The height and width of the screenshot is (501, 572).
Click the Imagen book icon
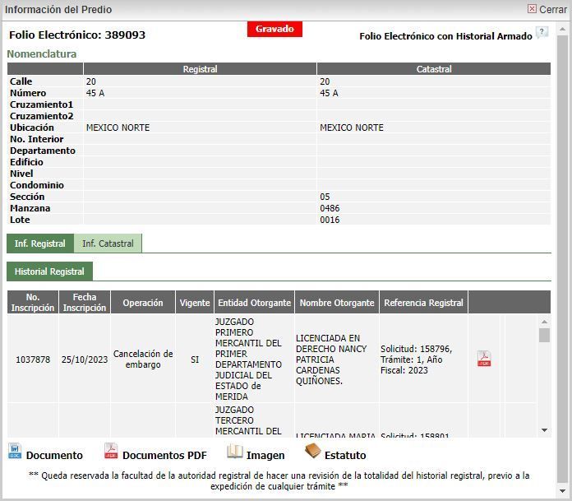pos(234,452)
